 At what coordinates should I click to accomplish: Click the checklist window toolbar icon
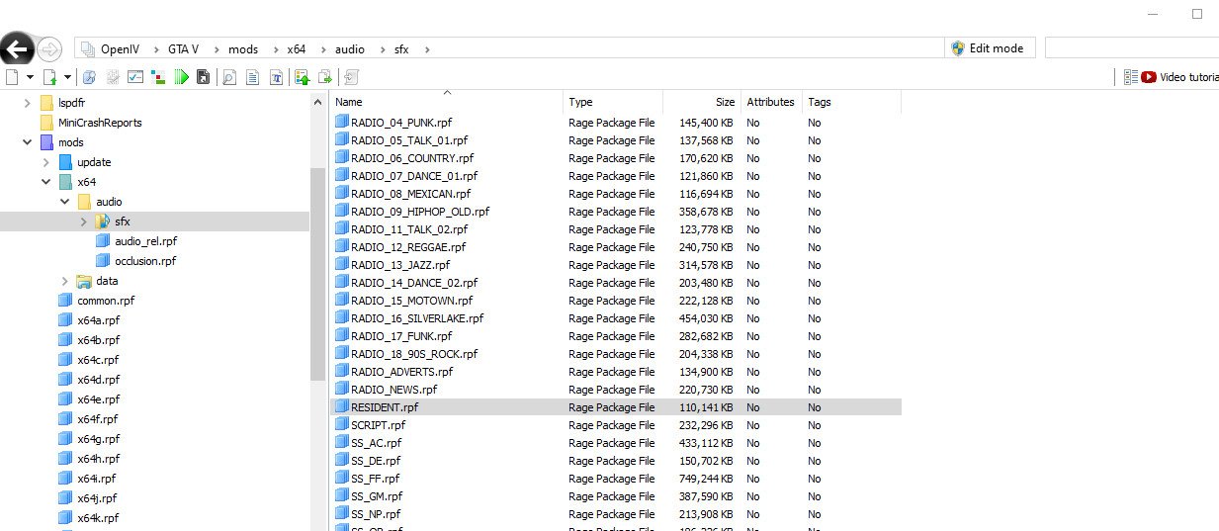pyautogui.click(x=134, y=76)
